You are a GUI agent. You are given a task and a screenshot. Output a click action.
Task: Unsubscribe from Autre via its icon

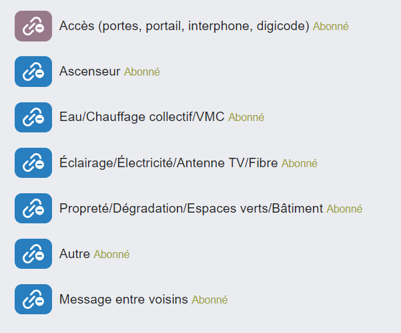click(33, 253)
